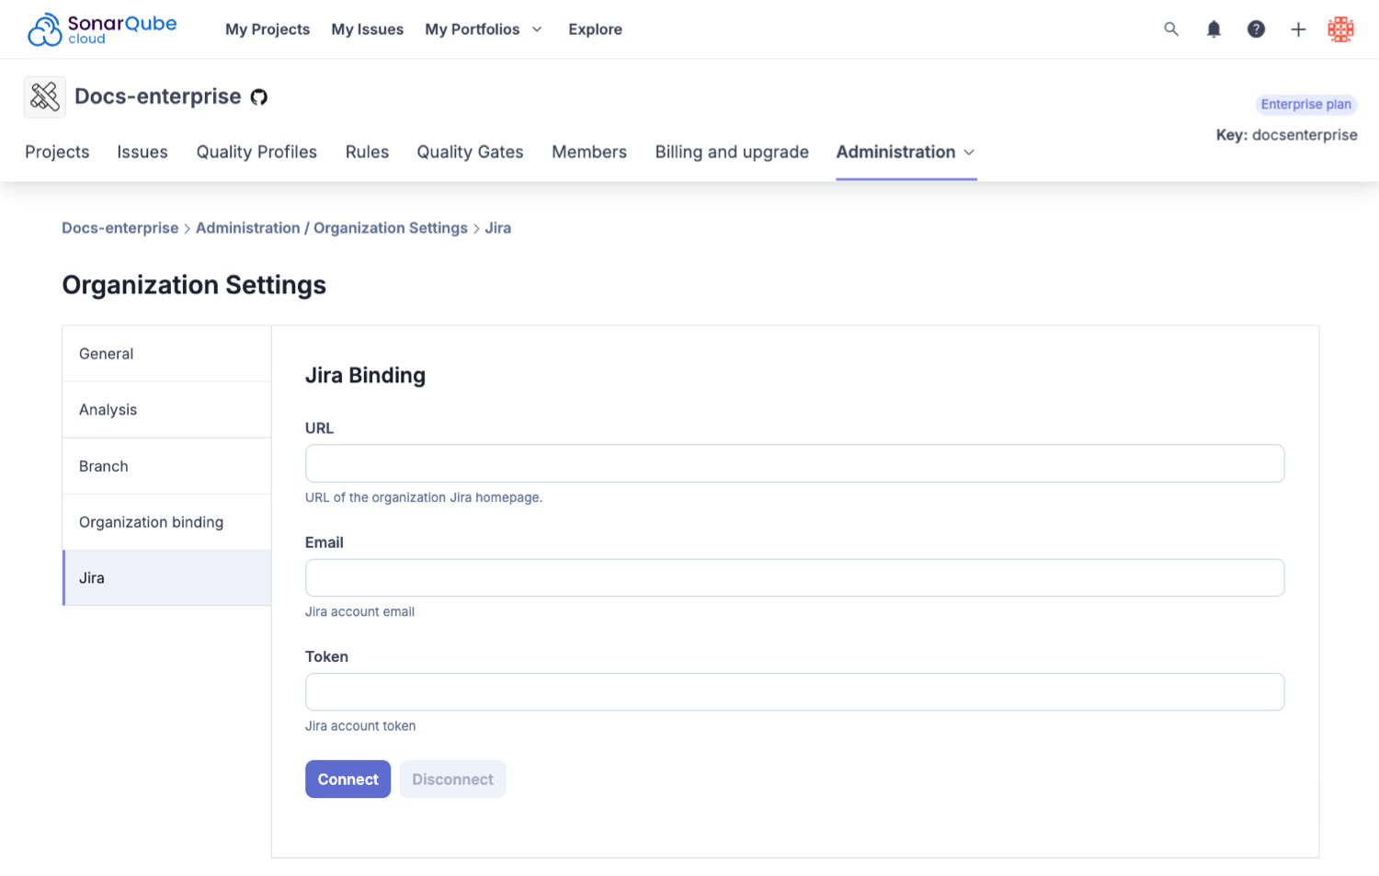Click the Key: docsenterprise text
The width and height of the screenshot is (1379, 876).
(x=1286, y=135)
